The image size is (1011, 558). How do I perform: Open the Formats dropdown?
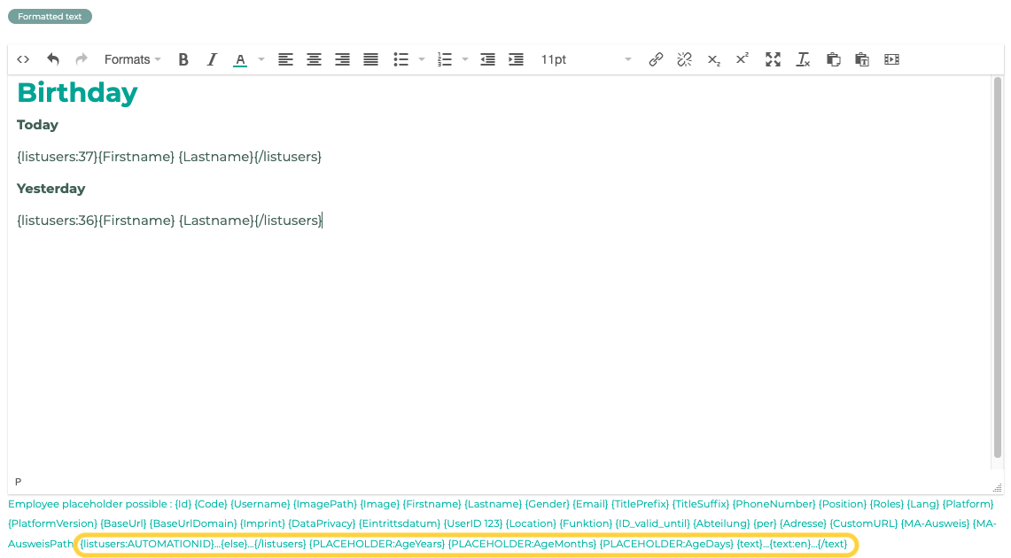132,59
